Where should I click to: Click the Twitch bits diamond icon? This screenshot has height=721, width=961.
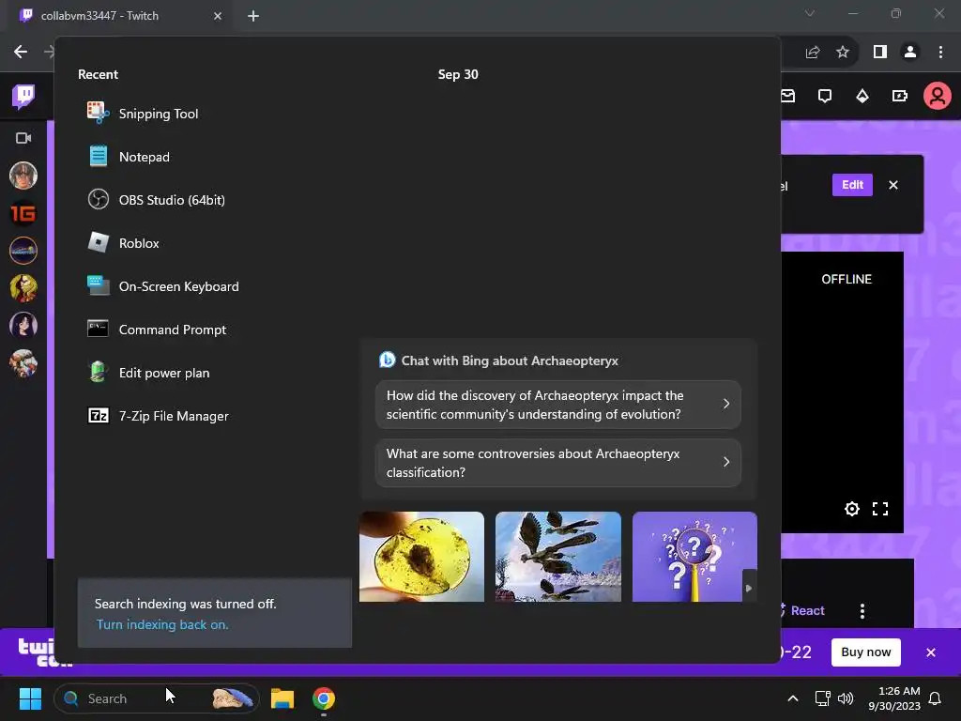[862, 96]
